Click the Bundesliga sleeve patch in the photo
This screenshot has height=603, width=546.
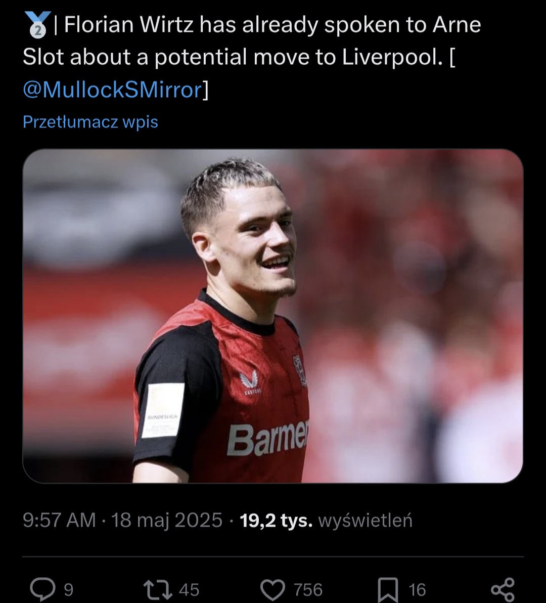163,410
